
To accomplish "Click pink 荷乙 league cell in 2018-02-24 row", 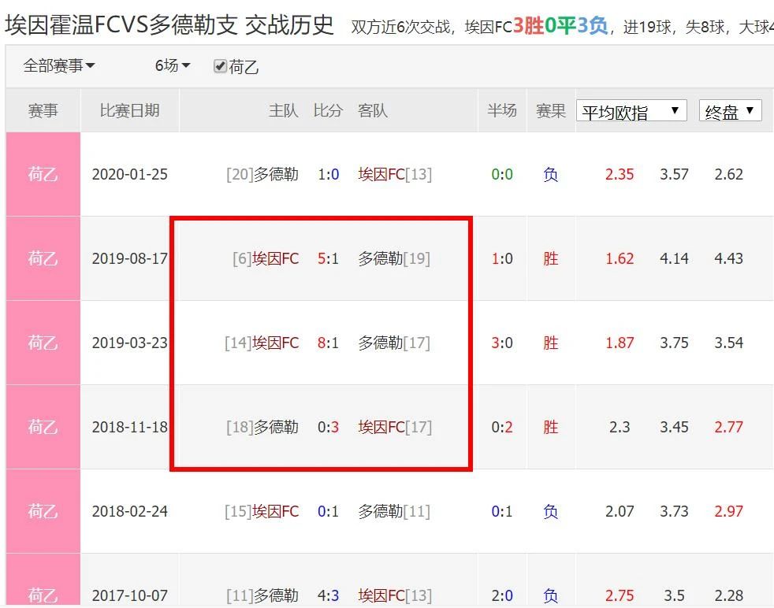I will coord(43,511).
